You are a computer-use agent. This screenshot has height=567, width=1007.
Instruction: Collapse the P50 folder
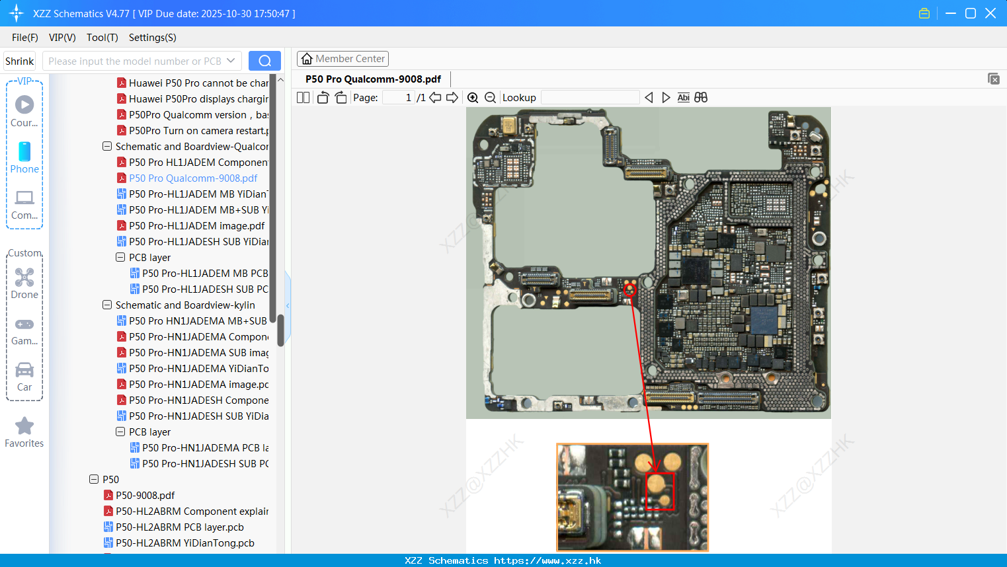(94, 479)
